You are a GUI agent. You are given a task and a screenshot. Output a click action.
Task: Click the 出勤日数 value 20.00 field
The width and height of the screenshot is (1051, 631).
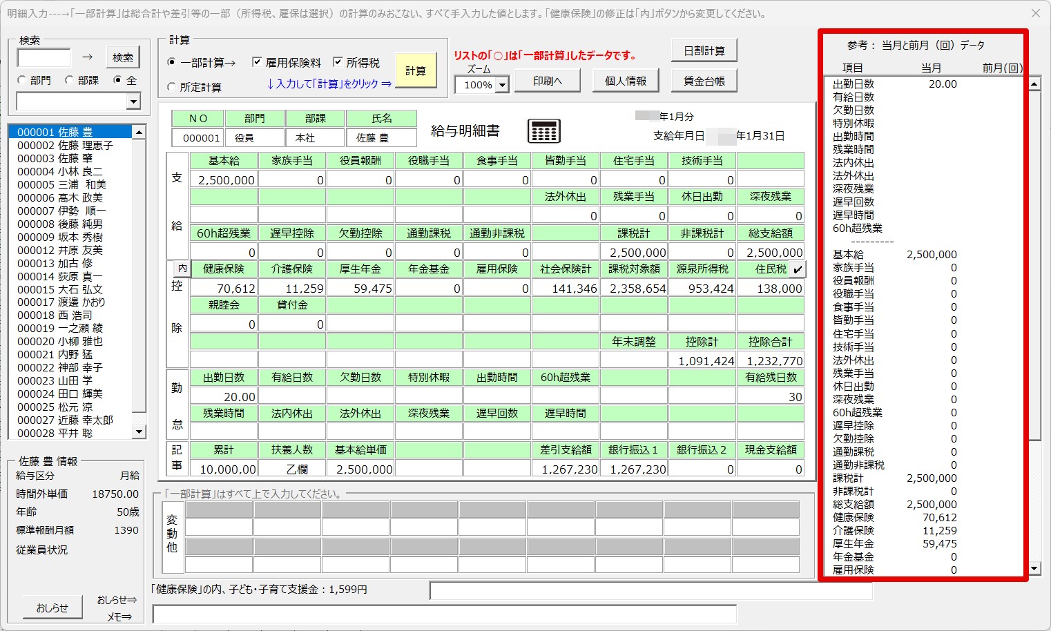(223, 396)
